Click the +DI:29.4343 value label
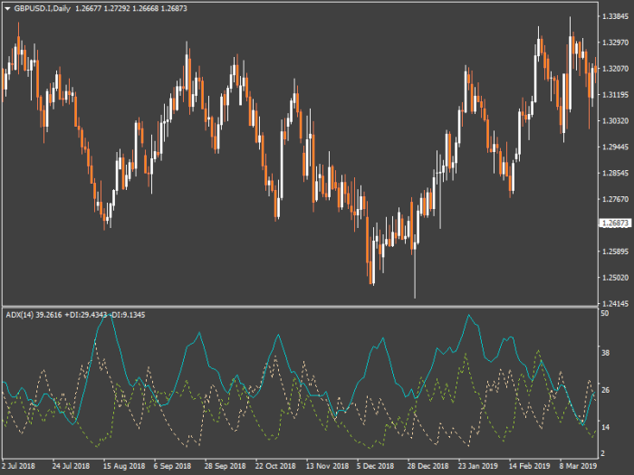Image resolution: width=634 pixels, height=475 pixels. tap(86, 315)
